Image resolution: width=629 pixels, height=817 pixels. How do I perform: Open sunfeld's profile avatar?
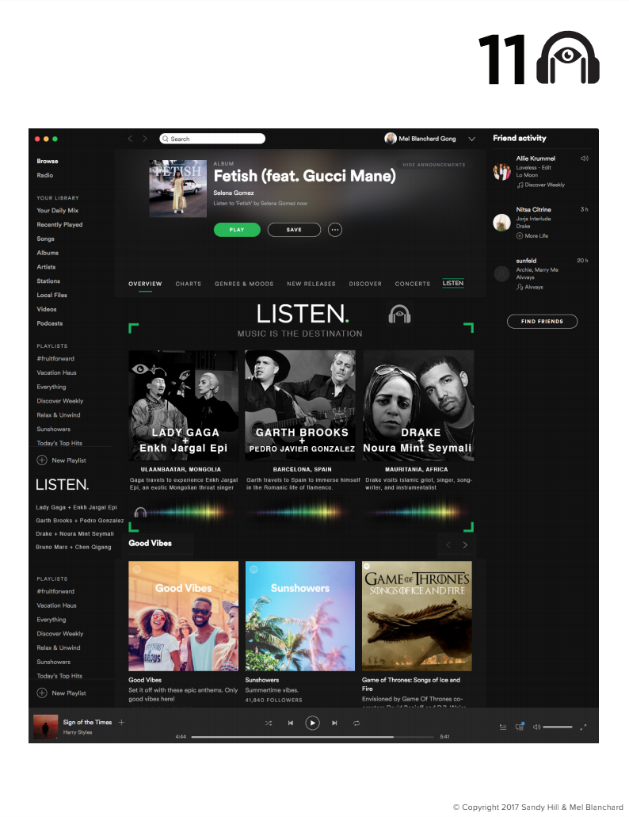coord(502,273)
